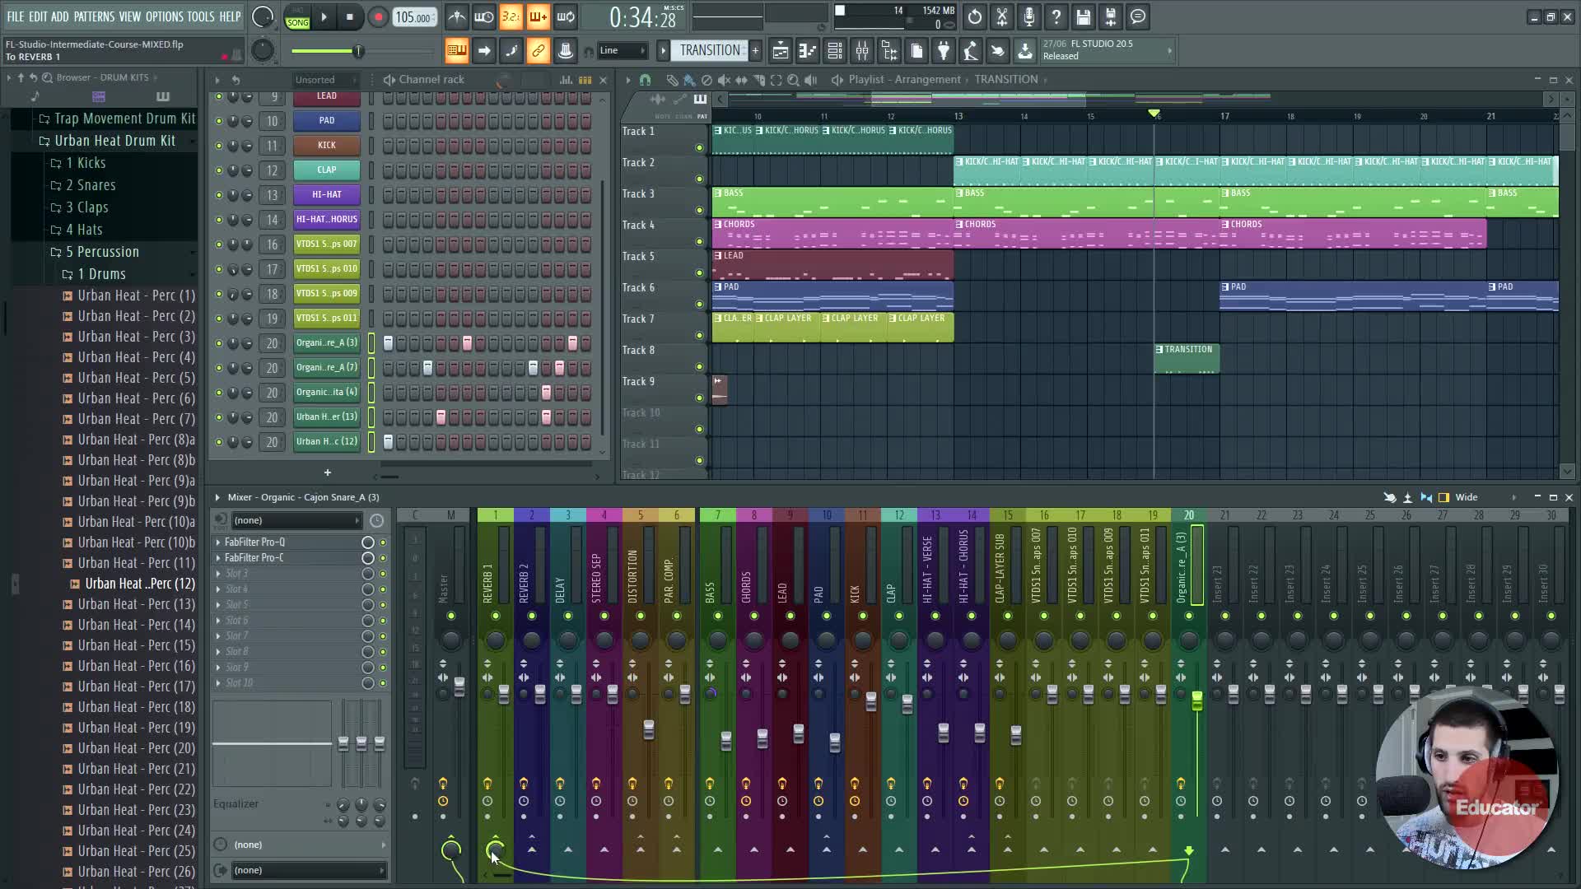This screenshot has width=1581, height=889.
Task: Open the Piano roll view icon
Action: point(808,51)
